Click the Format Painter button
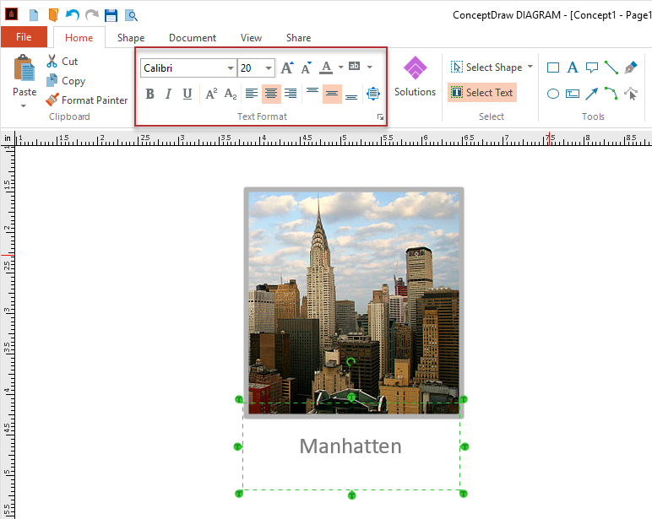 pos(86,100)
